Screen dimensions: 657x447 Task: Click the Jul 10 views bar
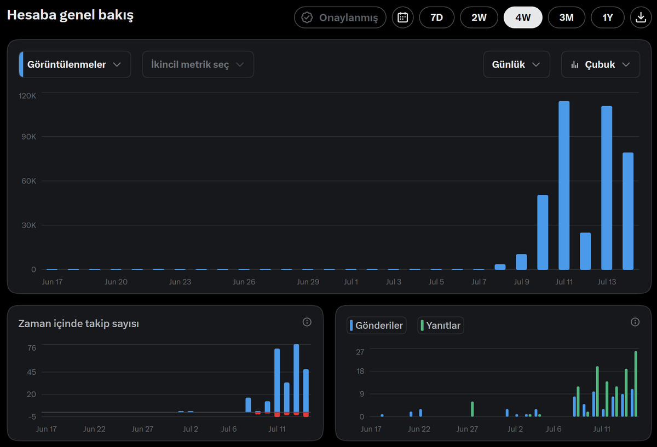[543, 232]
